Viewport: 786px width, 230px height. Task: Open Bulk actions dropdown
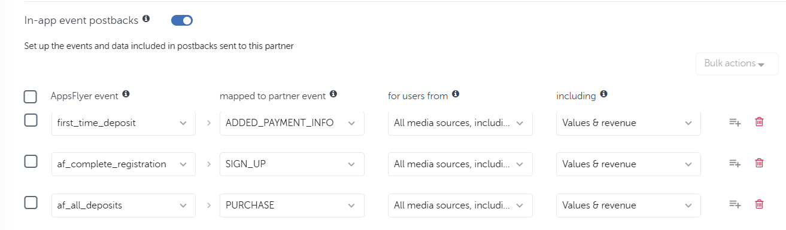point(737,63)
